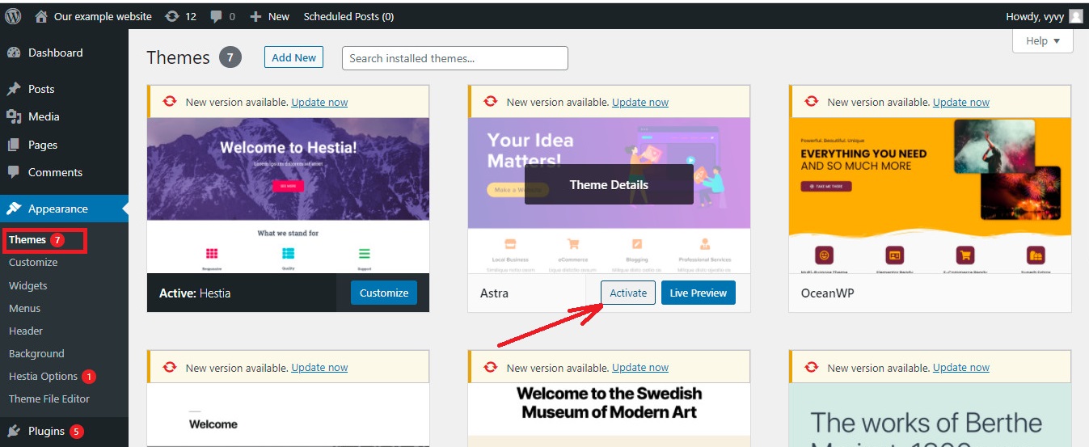1089x447 pixels.
Task: Open the user avatar next to Howdy, vyvy
Action: click(x=1075, y=16)
